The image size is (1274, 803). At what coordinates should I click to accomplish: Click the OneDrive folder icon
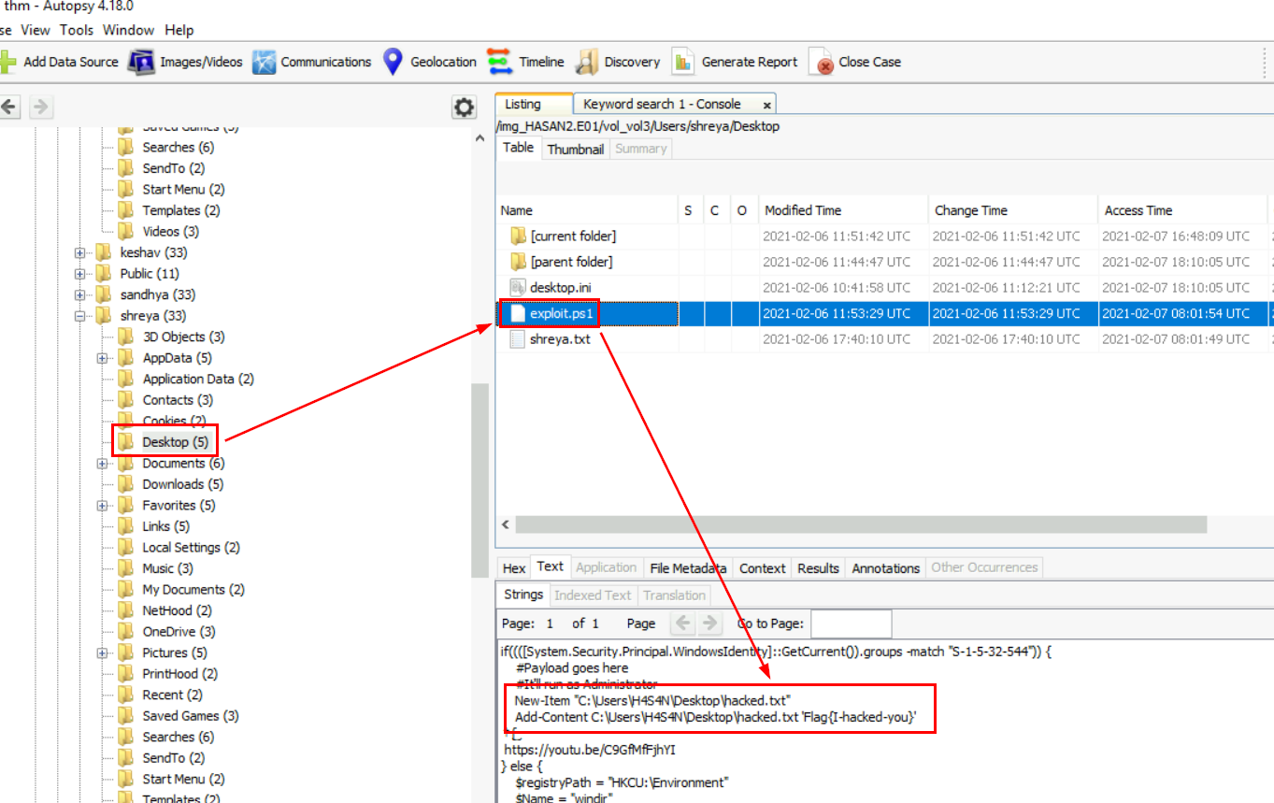[126, 631]
